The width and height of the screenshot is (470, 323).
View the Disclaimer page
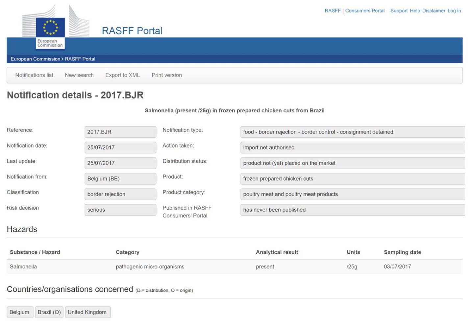[434, 11]
